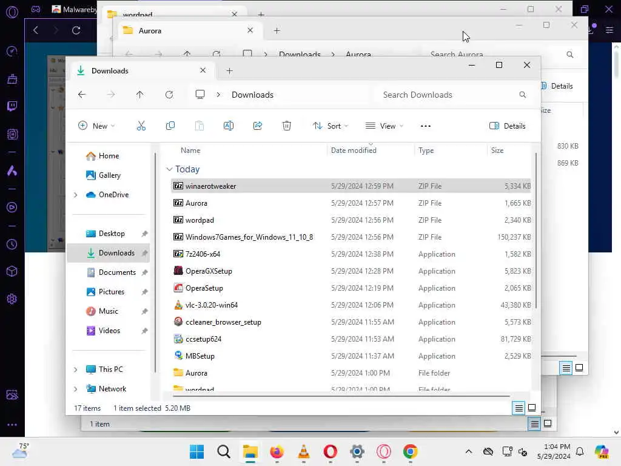621x466 pixels.
Task: Open the New dropdown menu
Action: coord(96,126)
